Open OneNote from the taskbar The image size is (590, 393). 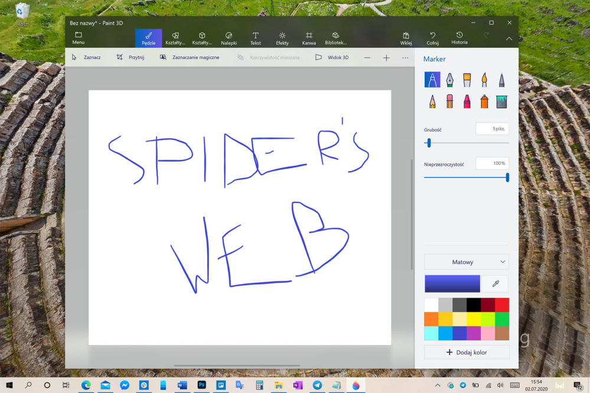pyautogui.click(x=298, y=385)
